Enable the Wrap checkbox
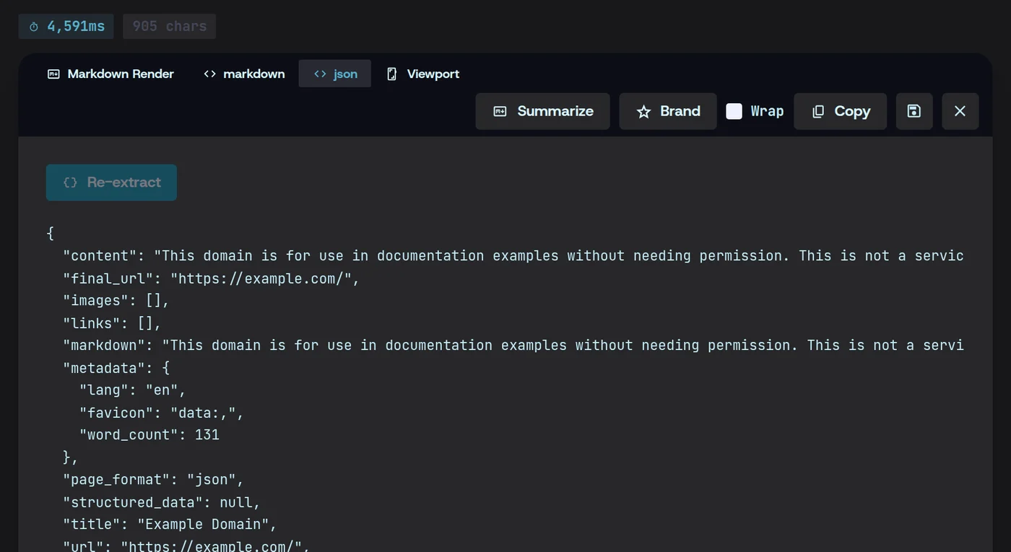Viewport: 1011px width, 552px height. pyautogui.click(x=734, y=111)
